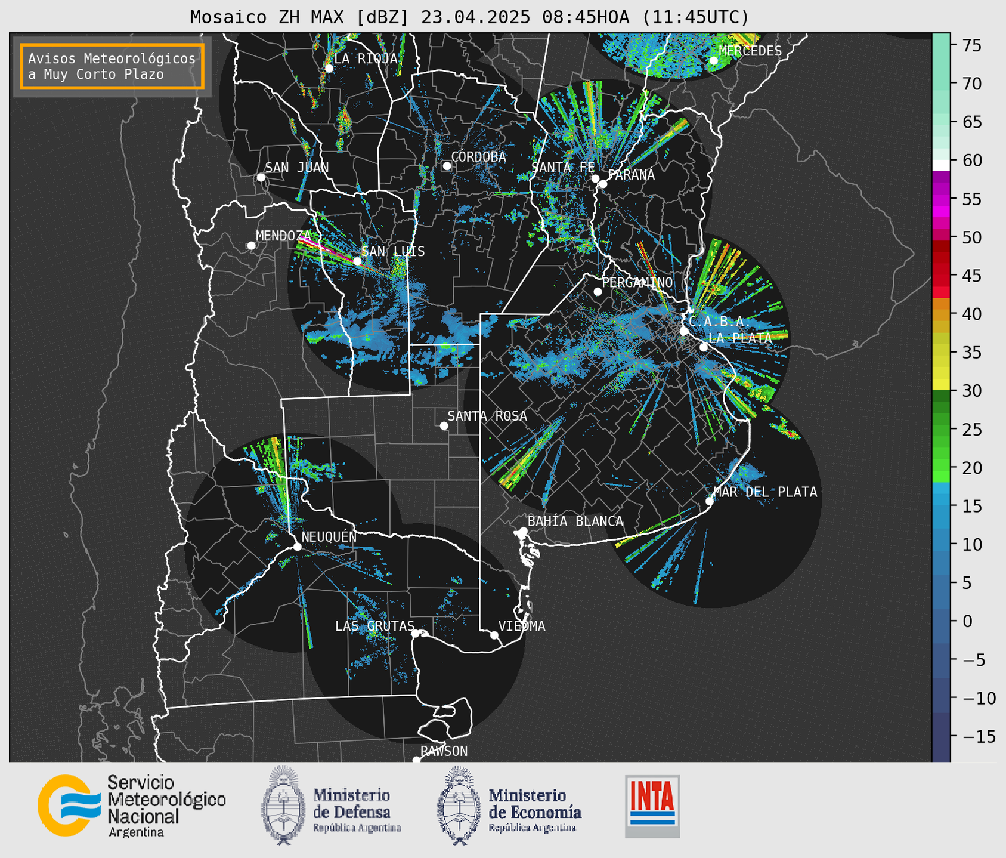Image resolution: width=1006 pixels, height=858 pixels.
Task: Click the SAN JUAN city marker dot
Action: coord(261,177)
